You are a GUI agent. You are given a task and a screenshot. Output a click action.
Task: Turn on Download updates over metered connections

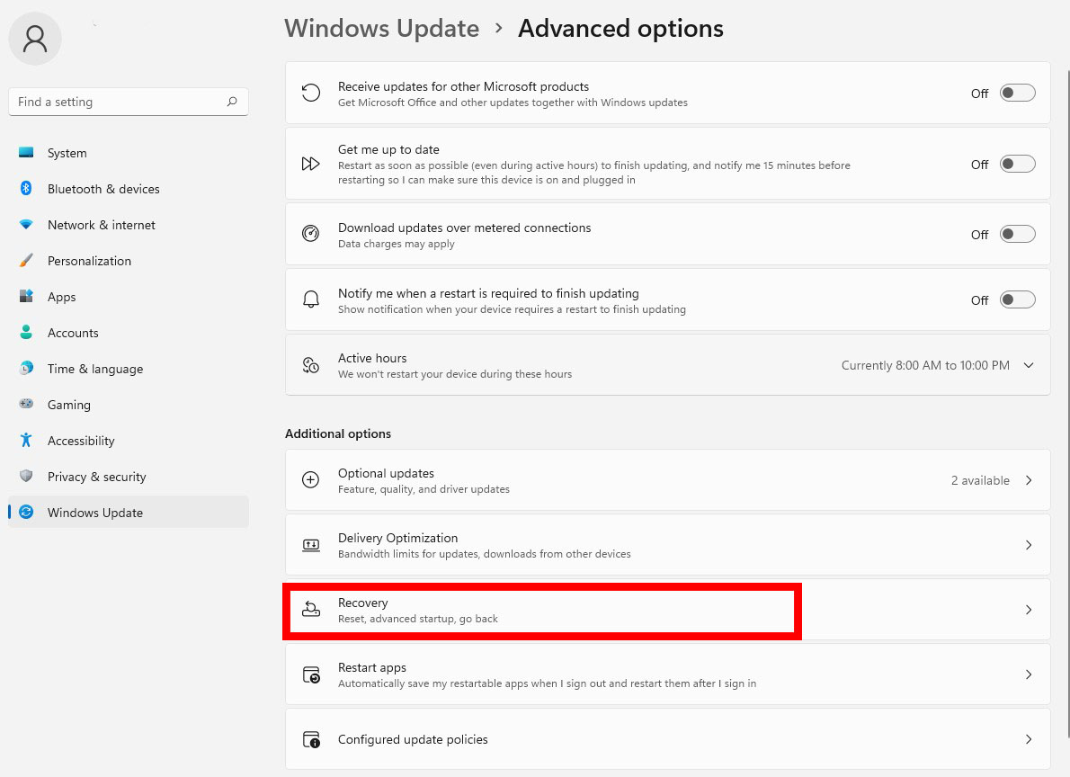tap(1018, 234)
